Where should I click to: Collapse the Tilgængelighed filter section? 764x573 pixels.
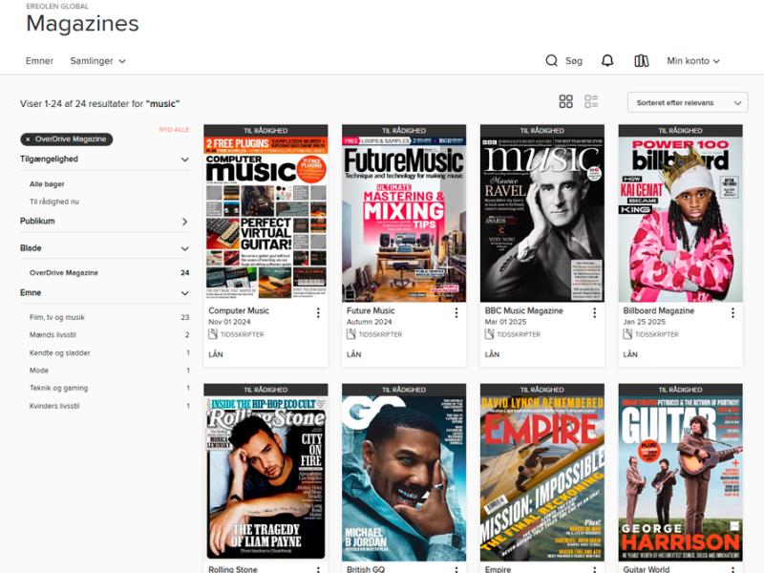(184, 159)
